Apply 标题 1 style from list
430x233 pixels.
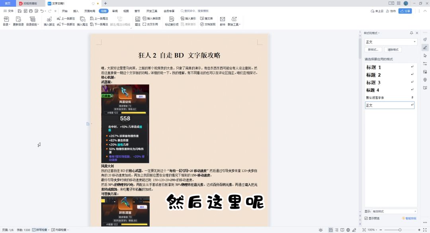(390, 67)
